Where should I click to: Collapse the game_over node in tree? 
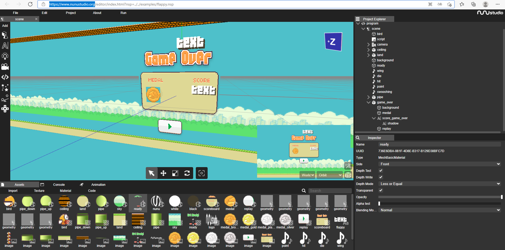[368, 102]
